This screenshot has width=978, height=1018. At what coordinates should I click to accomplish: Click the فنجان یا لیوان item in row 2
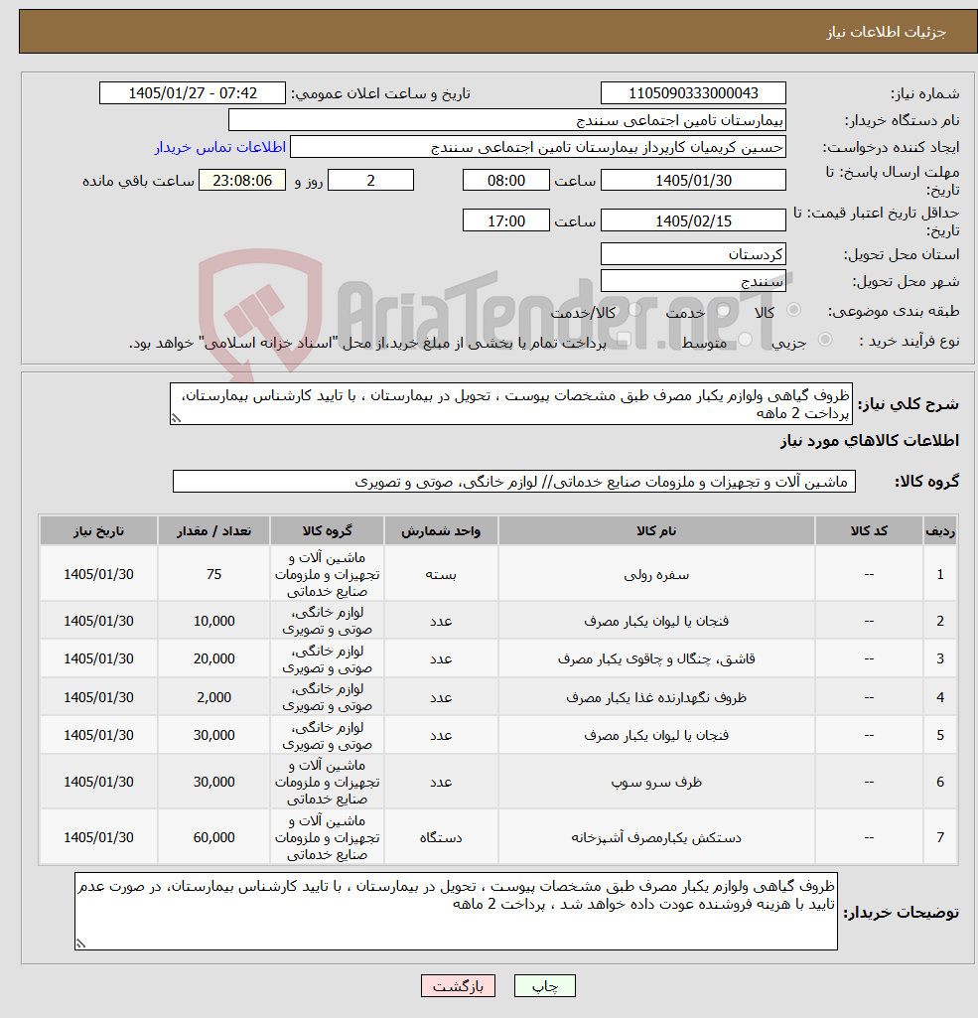coord(656,621)
